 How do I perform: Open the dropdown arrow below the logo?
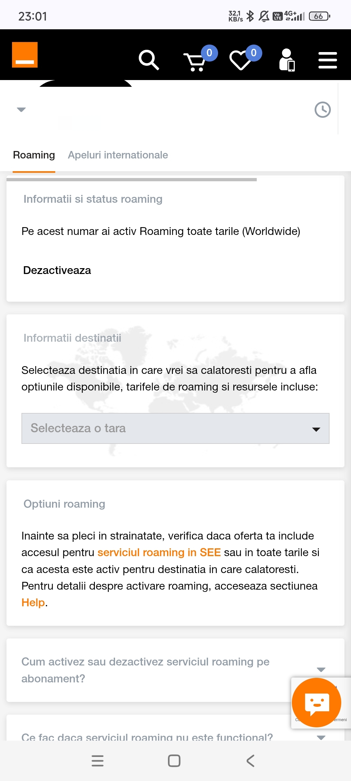(x=21, y=110)
